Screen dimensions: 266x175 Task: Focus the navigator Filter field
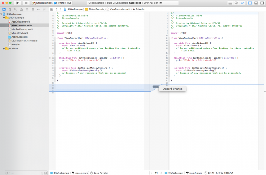pyautogui.click(x=24, y=173)
